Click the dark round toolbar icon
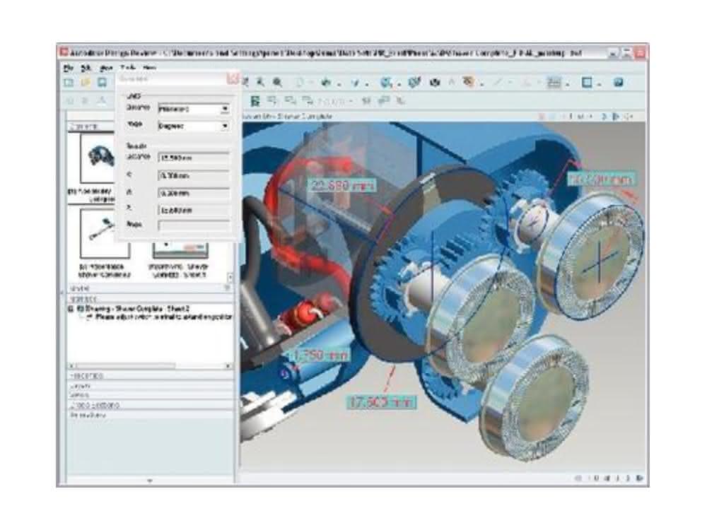 (435, 83)
